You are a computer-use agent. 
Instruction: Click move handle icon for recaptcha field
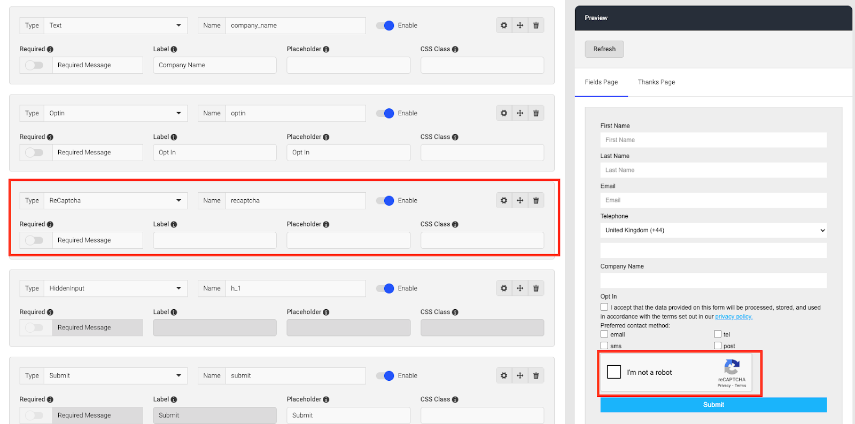click(520, 201)
